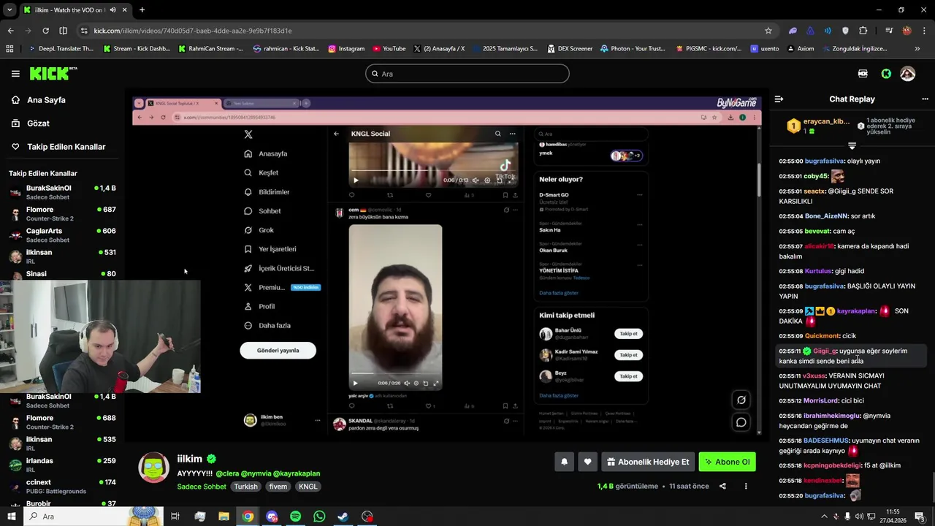Open the Kick shop icon beside the green K
This screenshot has height=526, width=935.
point(863,74)
